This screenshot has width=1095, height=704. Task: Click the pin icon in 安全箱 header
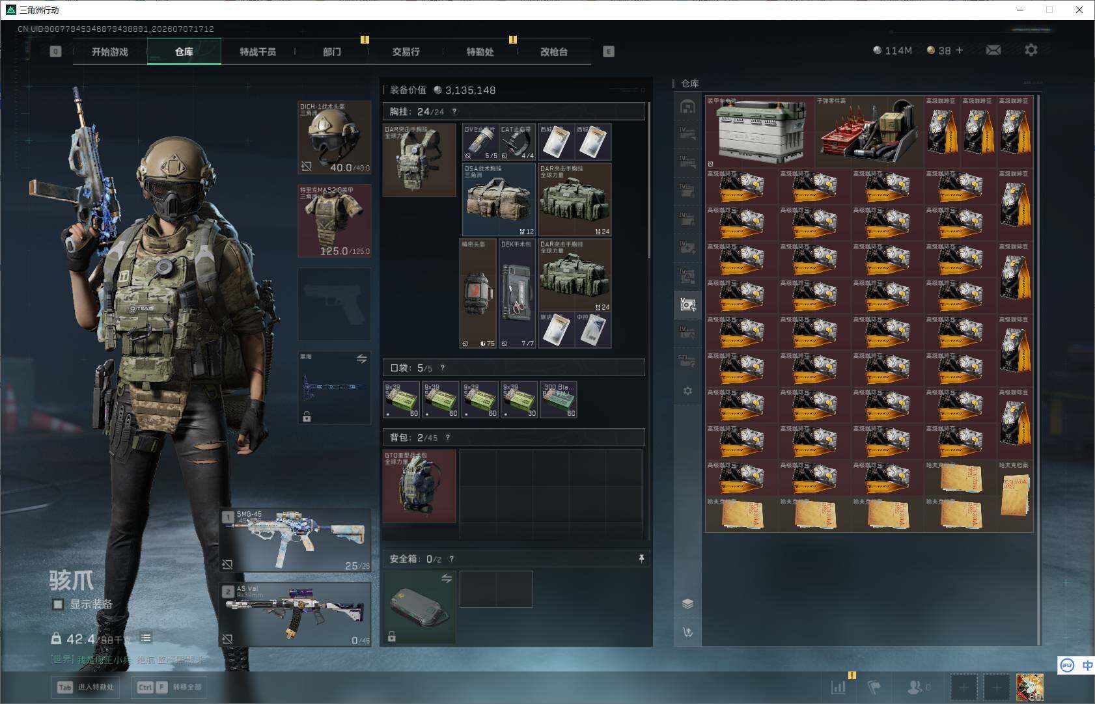(641, 558)
